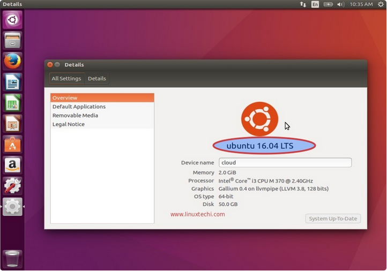Click the Details window title bar text
This screenshot has height=271, width=387.
tap(74, 65)
